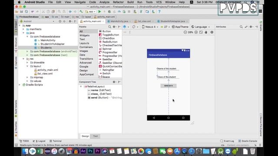Open the Logcat tool window
The image size is (278, 156).
click(x=40, y=141)
